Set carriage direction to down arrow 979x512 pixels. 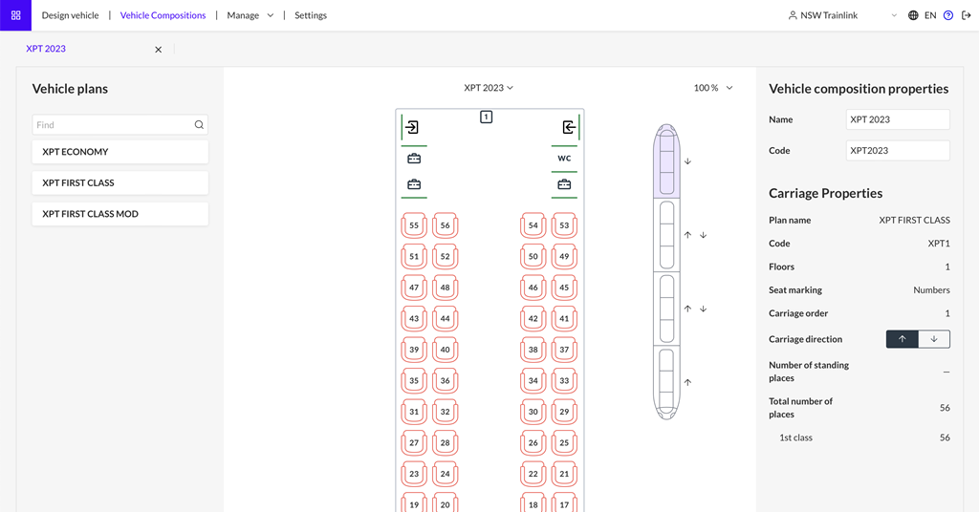[x=934, y=339]
